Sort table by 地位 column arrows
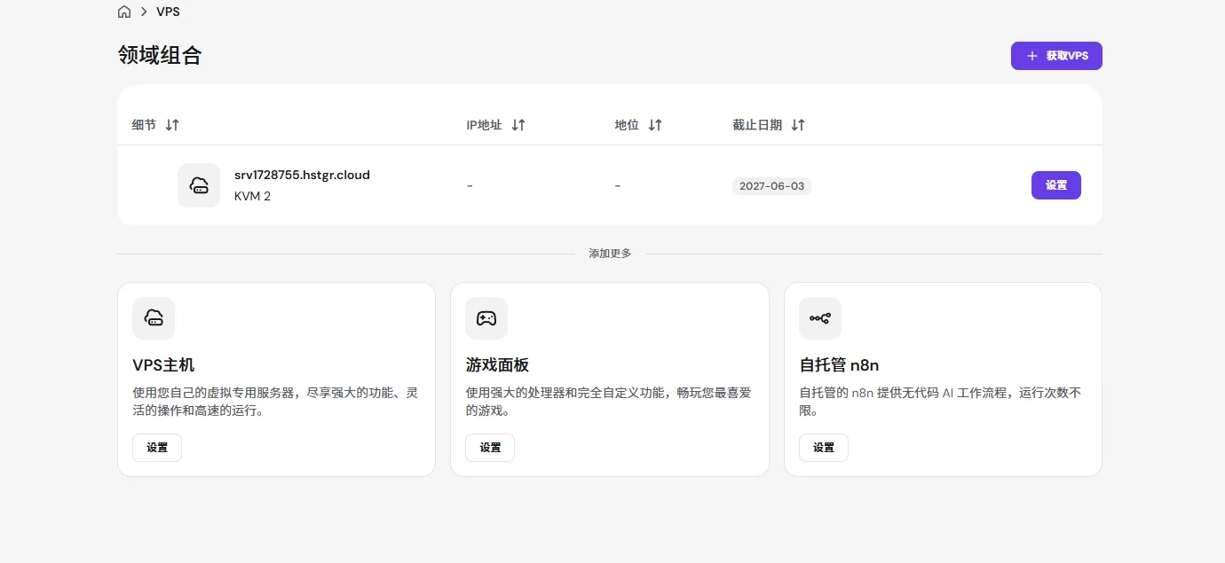 click(x=655, y=125)
